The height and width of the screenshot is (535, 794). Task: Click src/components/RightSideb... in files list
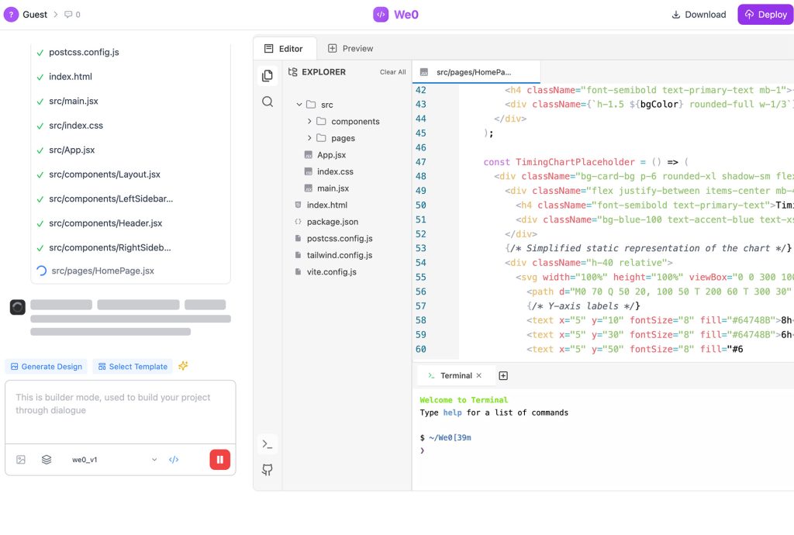click(110, 248)
